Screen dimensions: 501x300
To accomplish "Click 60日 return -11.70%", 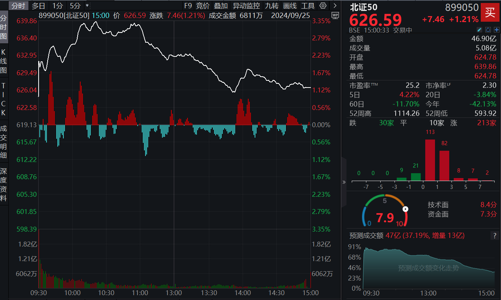I will pos(406,104).
